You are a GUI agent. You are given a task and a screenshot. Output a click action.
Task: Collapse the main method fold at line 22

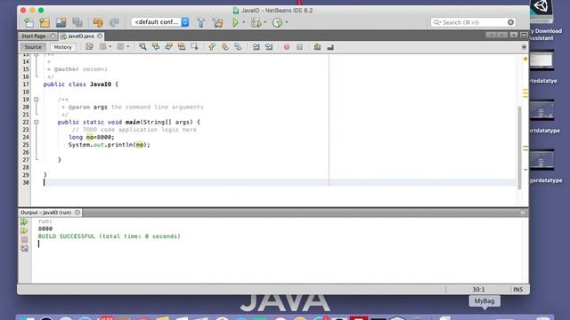(x=36, y=123)
